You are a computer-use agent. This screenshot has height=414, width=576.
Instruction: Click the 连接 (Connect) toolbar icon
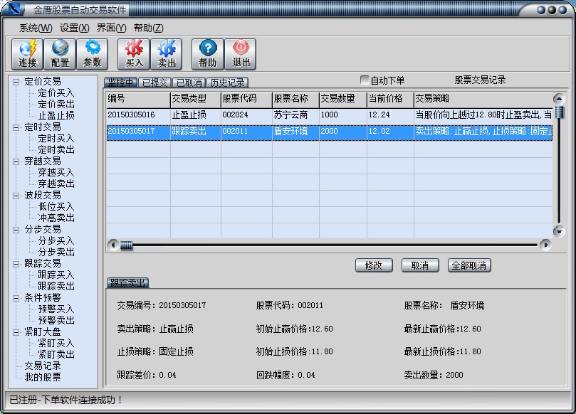[27, 53]
